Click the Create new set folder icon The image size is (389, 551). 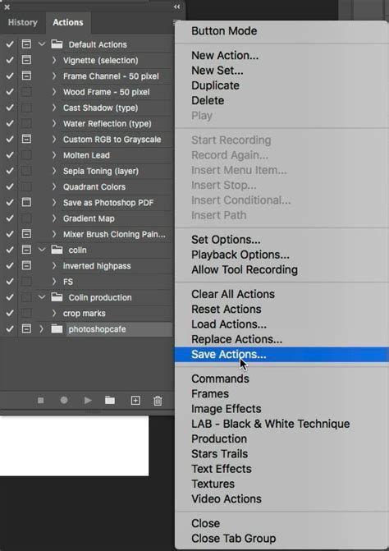[x=110, y=400]
